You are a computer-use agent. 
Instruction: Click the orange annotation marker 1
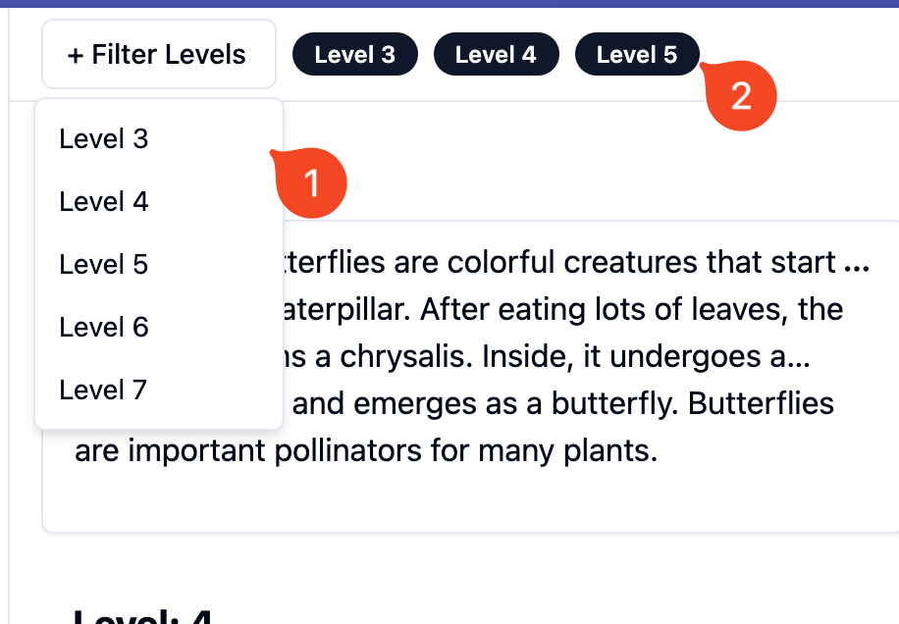click(x=312, y=182)
